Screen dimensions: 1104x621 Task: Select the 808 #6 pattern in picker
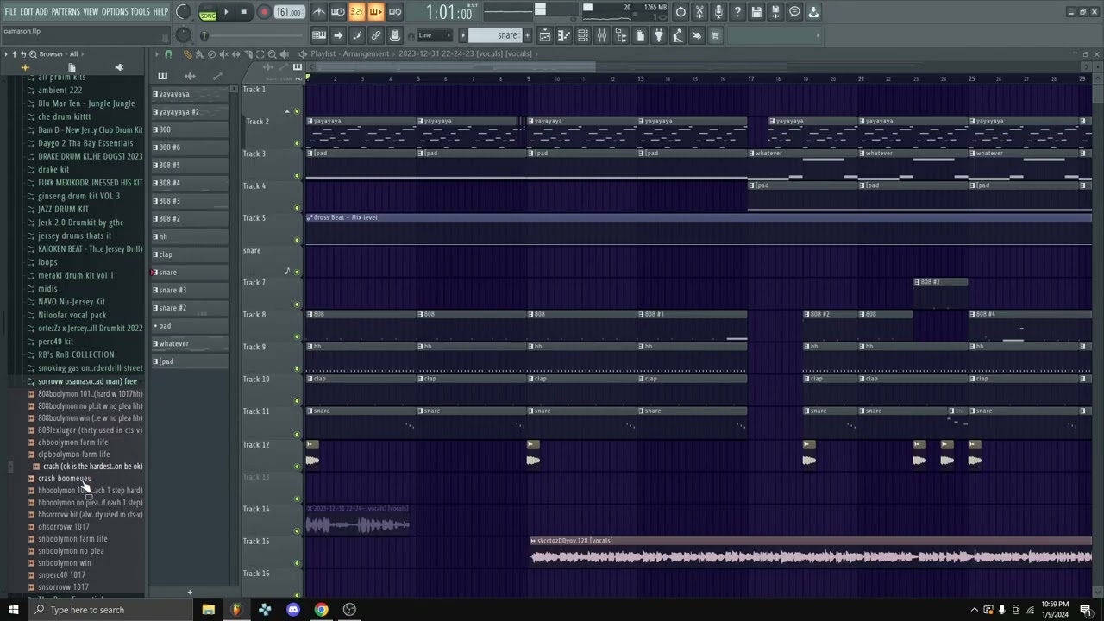(x=190, y=147)
